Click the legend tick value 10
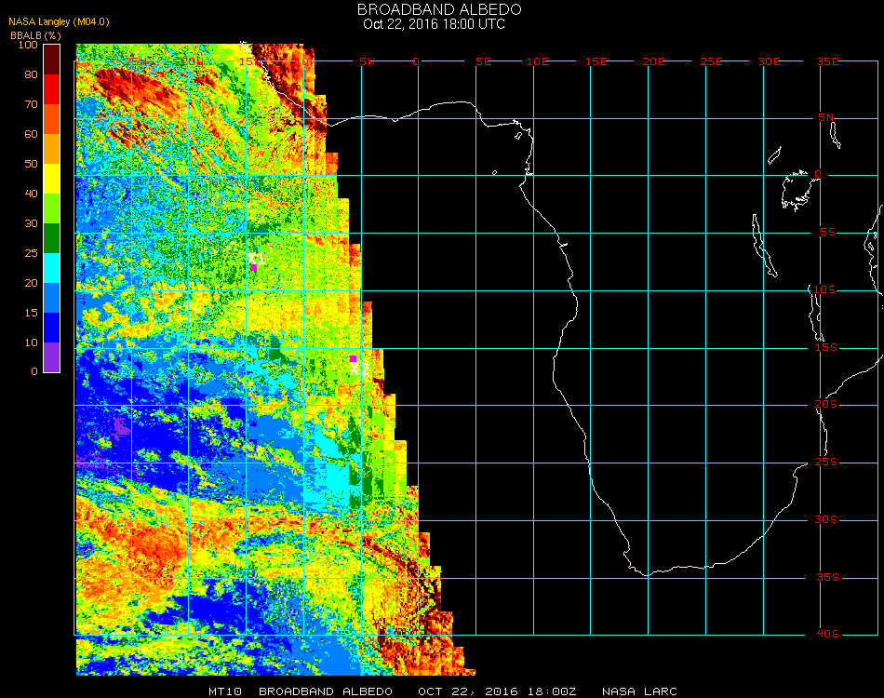 [31, 342]
